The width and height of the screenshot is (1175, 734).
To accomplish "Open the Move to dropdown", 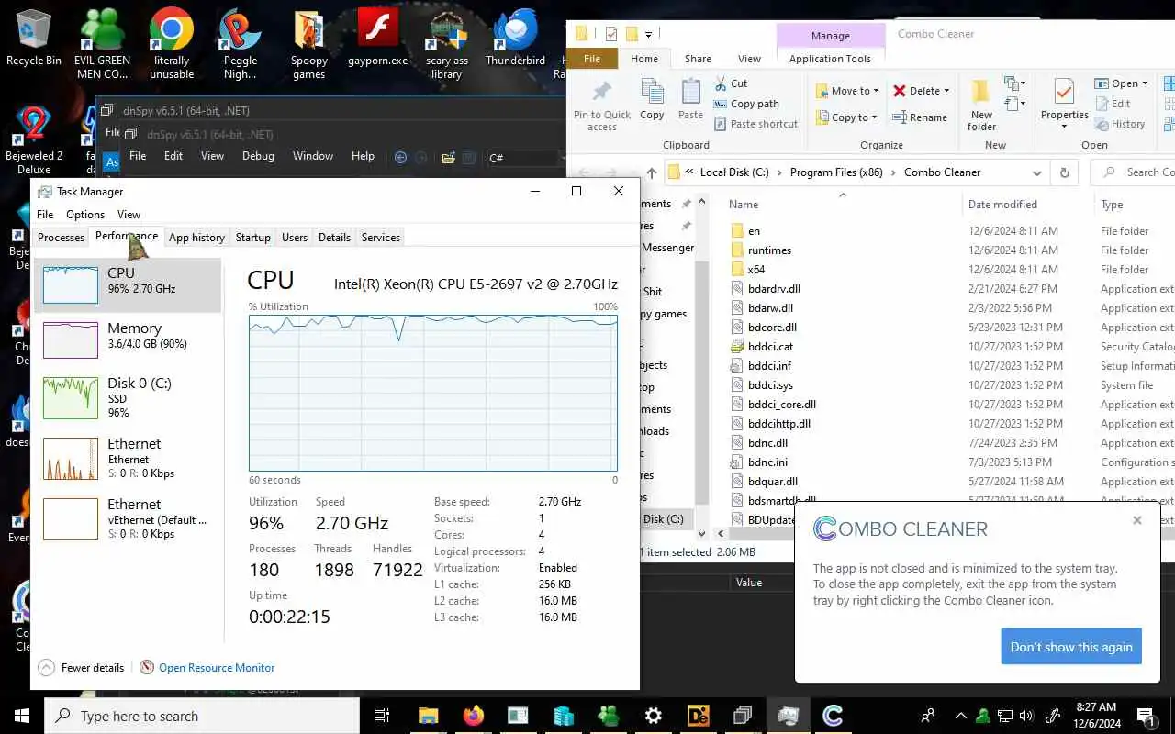I will point(847,91).
